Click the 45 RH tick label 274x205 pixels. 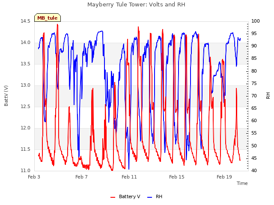(x=254, y=158)
